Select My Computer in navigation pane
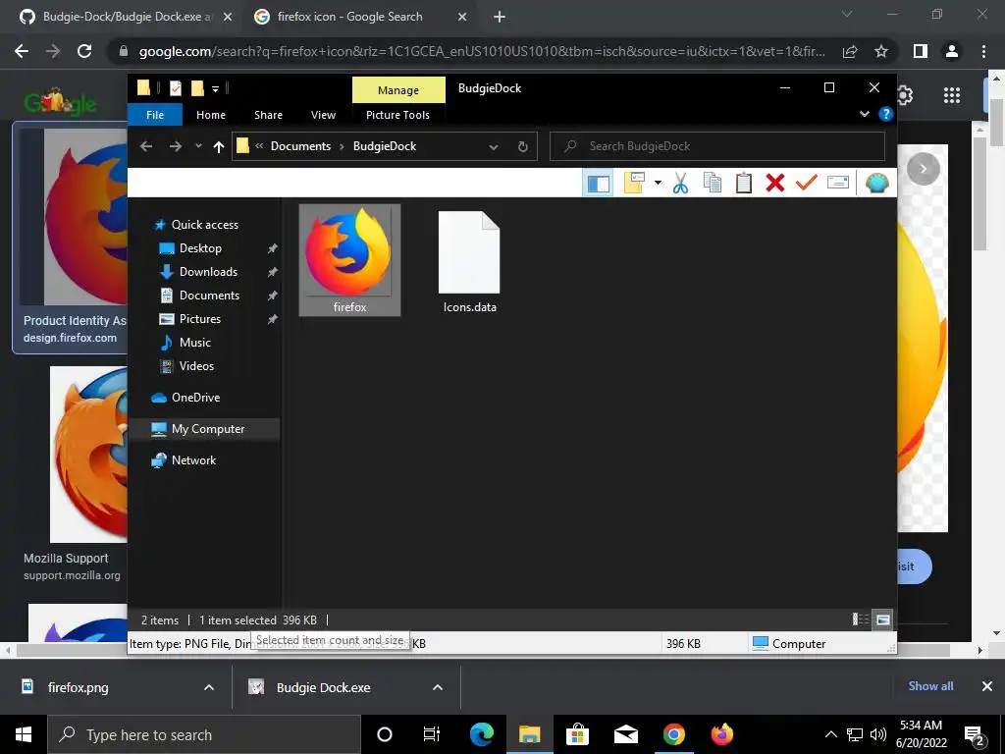Viewport: 1005px width, 754px height. click(208, 429)
